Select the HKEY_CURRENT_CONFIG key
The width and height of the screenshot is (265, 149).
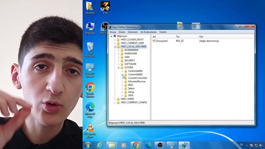[x=134, y=103]
